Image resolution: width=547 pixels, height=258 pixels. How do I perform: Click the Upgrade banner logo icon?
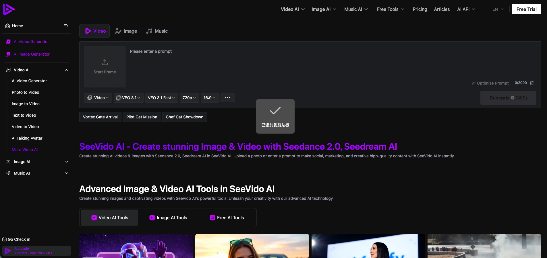point(8,251)
